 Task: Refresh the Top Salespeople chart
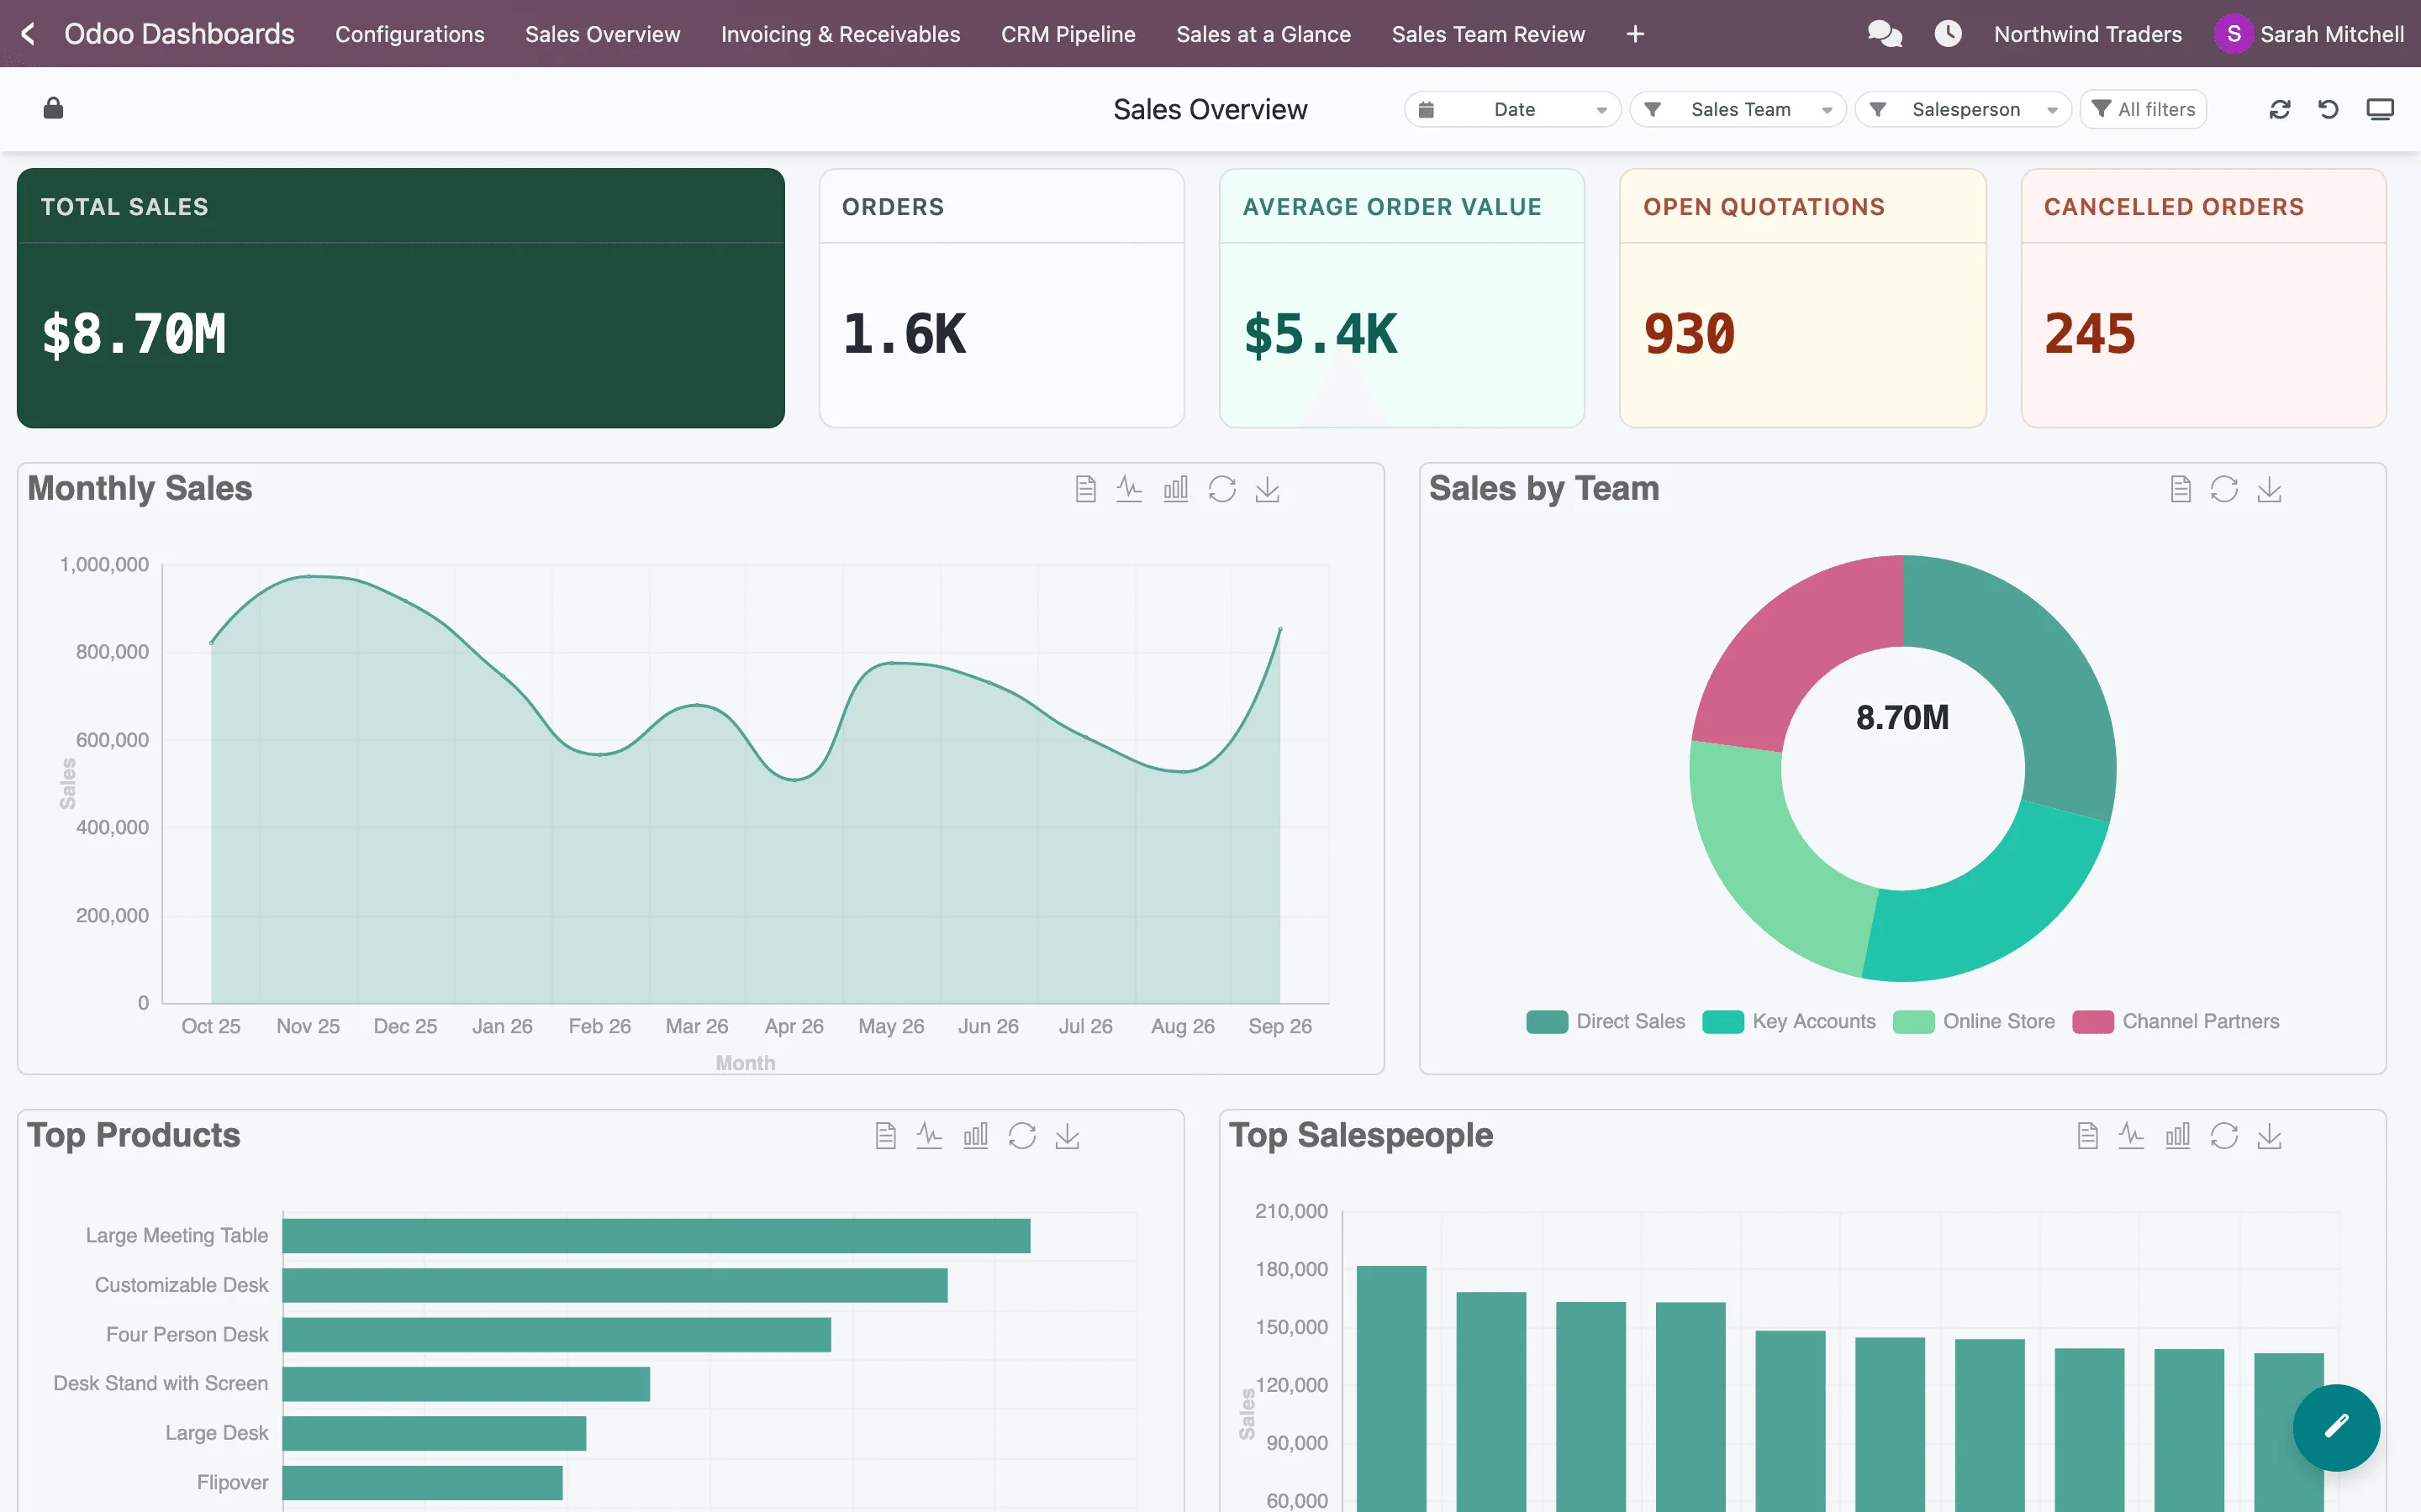click(x=2225, y=1136)
